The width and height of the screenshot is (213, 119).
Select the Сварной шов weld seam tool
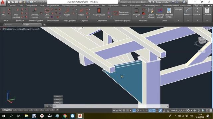pyautogui.click(x=99, y=12)
